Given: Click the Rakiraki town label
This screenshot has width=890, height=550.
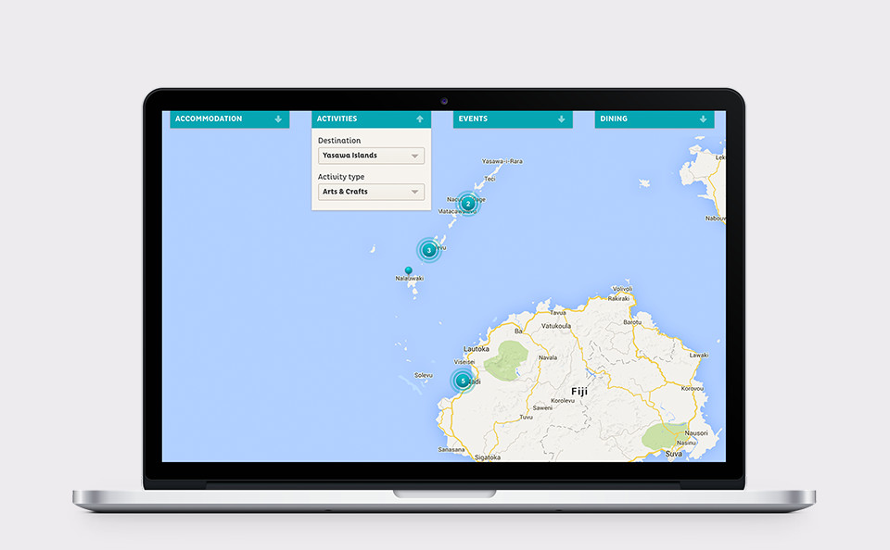Looking at the screenshot, I should [618, 298].
